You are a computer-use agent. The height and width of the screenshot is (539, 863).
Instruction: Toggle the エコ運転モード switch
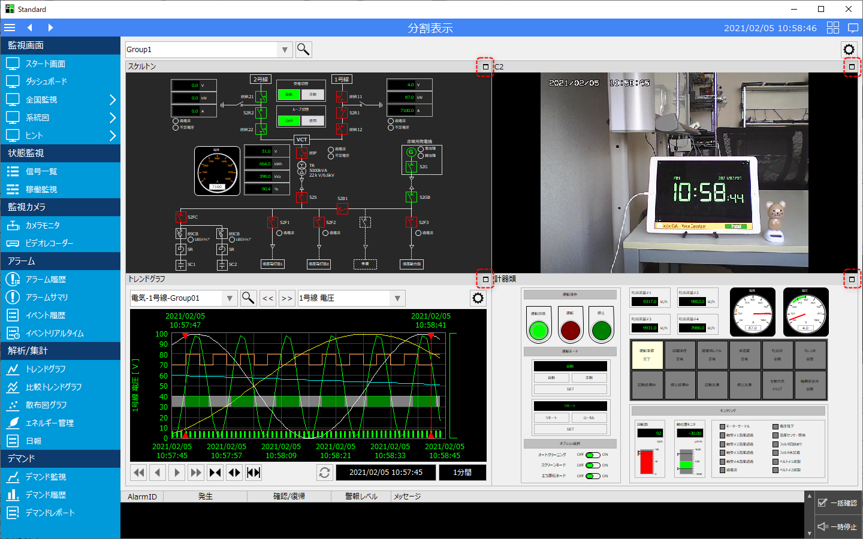(592, 476)
